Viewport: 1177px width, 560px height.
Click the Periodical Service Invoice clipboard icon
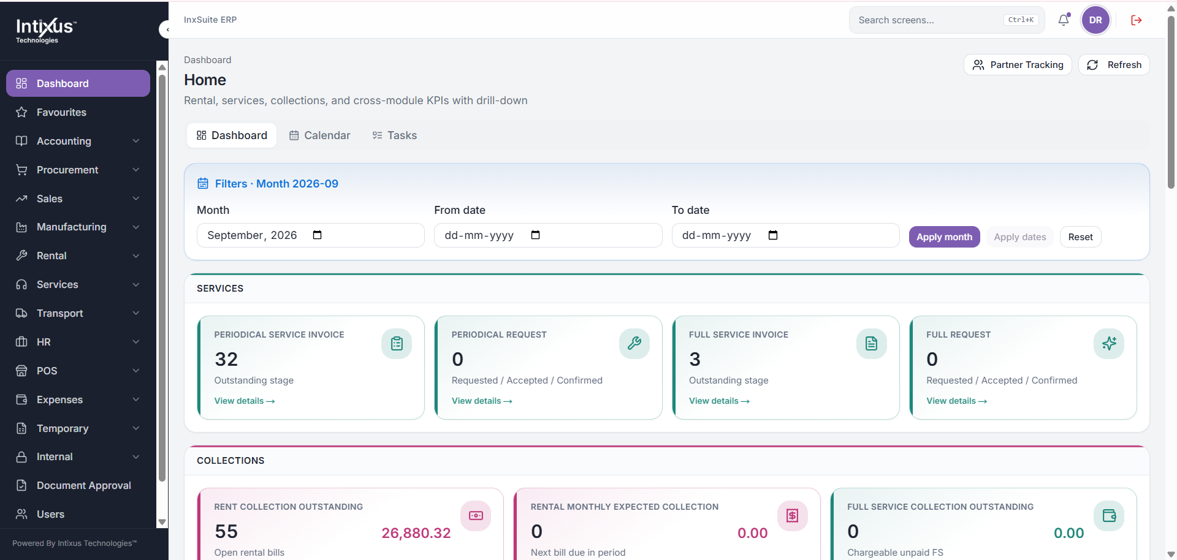(397, 344)
